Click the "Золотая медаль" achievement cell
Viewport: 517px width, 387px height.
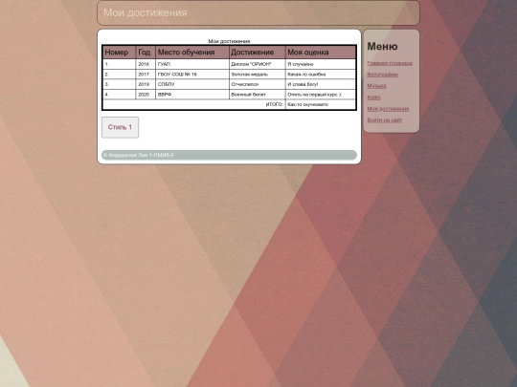pyautogui.click(x=258, y=75)
